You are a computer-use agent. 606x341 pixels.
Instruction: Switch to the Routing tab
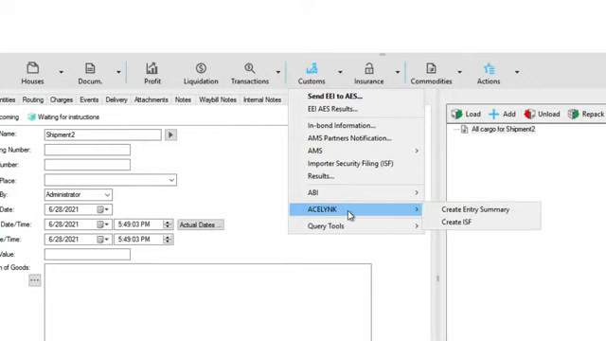[33, 99]
